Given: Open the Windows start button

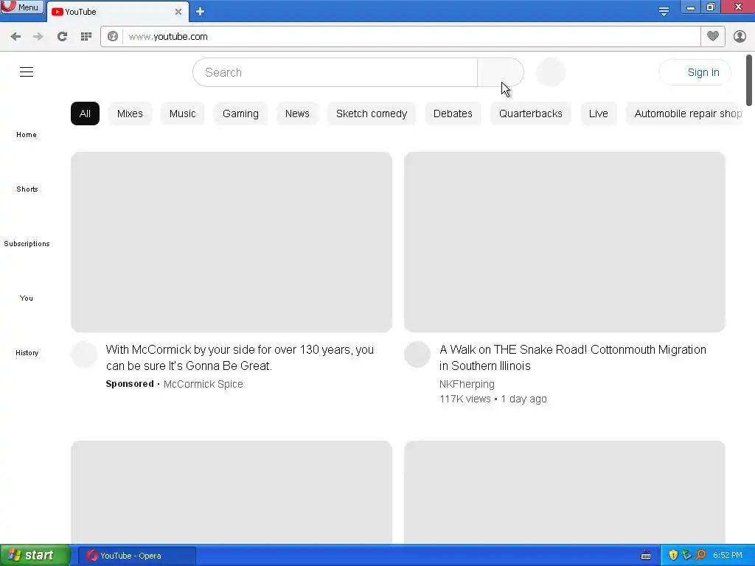Looking at the screenshot, I should pos(35,556).
